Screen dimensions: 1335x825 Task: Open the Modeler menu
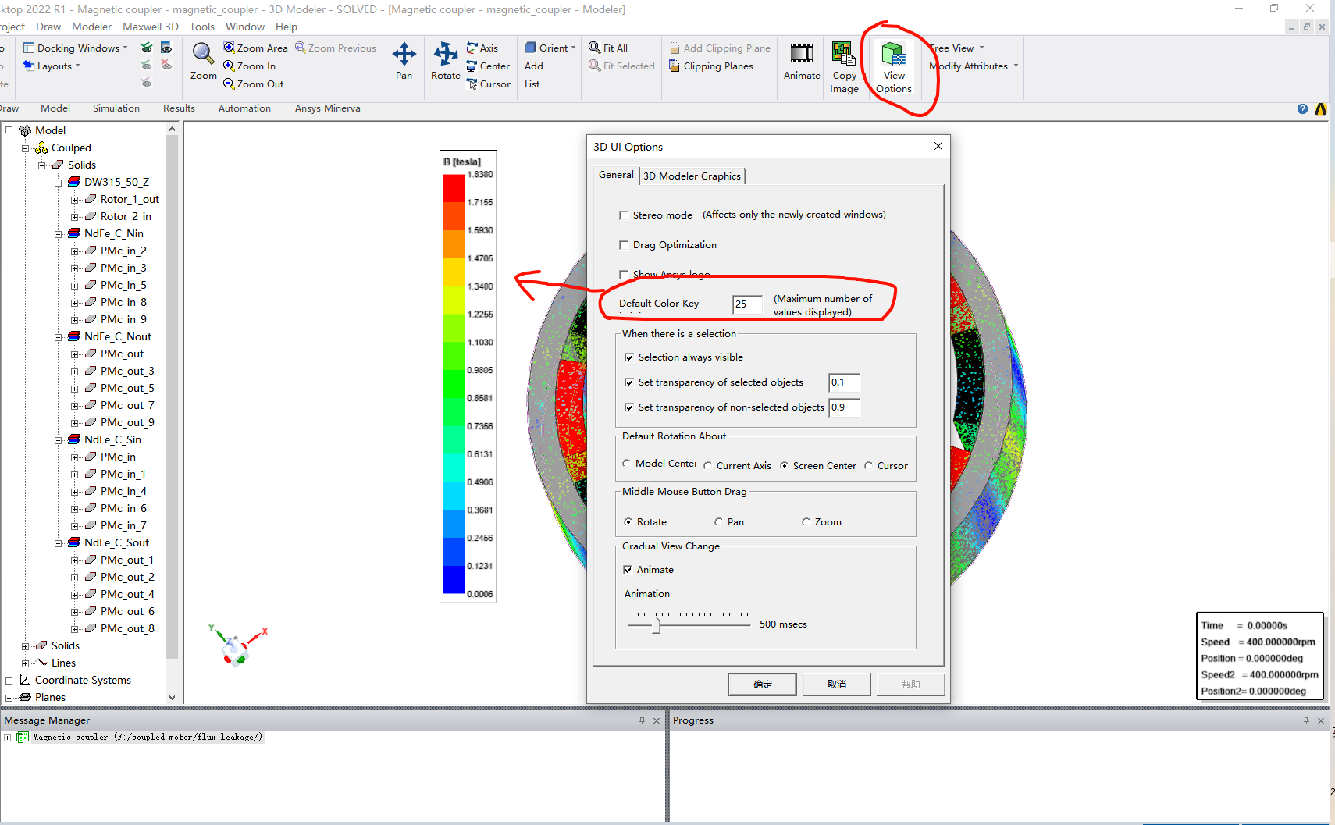[91, 26]
